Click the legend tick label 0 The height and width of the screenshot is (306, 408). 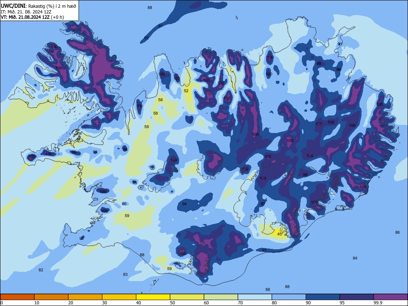click(2, 303)
